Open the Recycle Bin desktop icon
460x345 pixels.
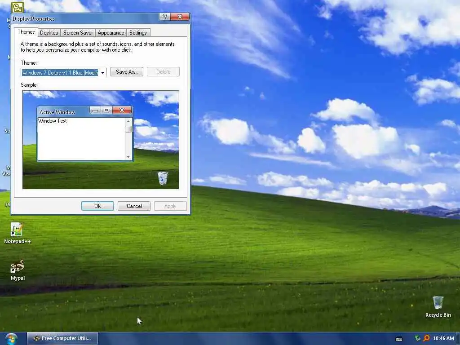tap(438, 306)
